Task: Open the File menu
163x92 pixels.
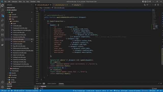Action: [5, 2]
